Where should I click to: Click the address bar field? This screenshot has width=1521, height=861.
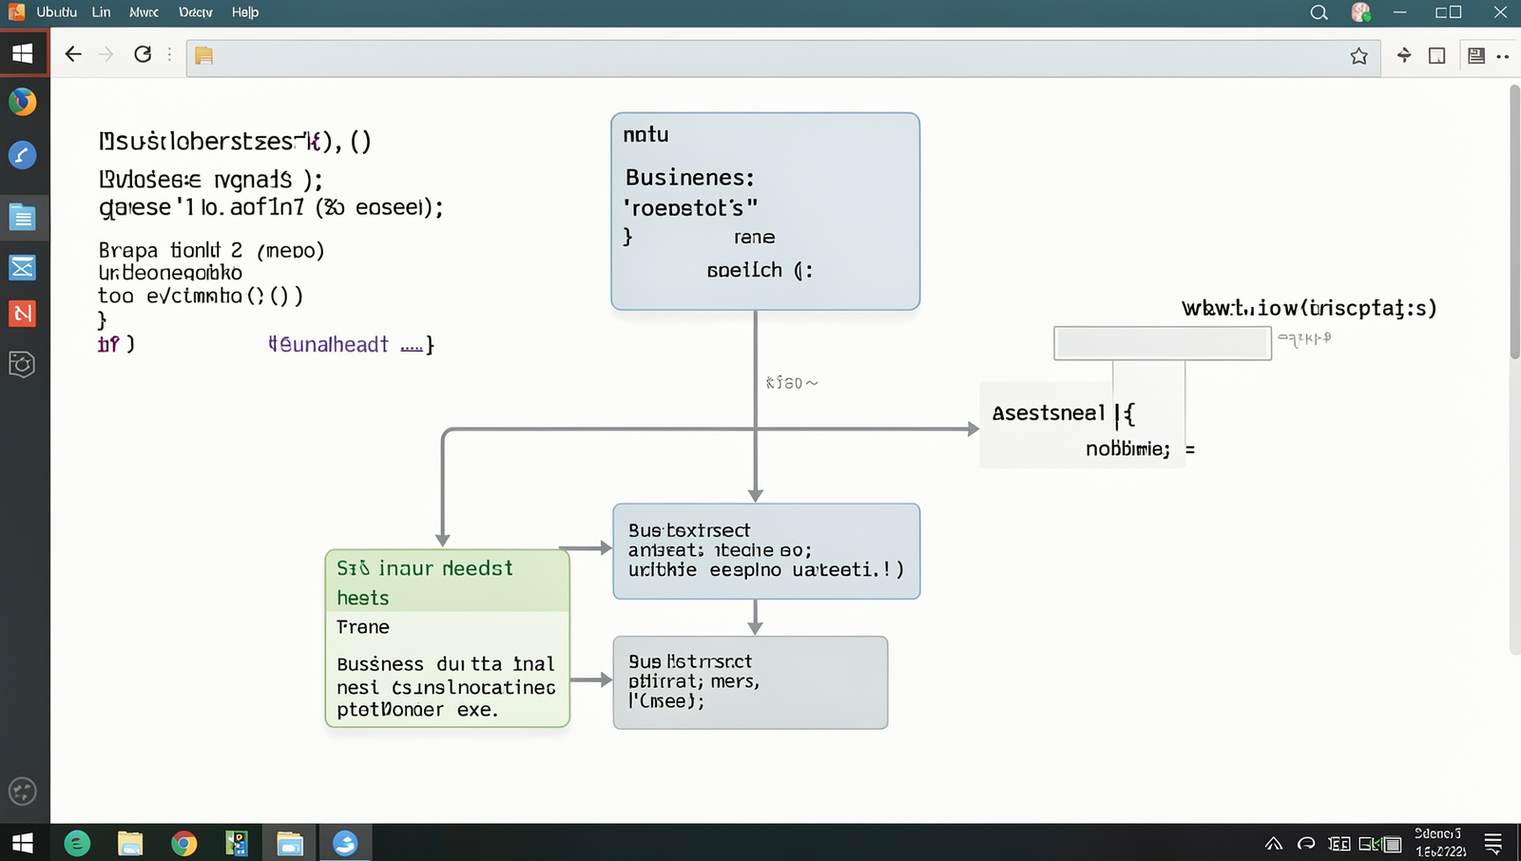point(783,56)
